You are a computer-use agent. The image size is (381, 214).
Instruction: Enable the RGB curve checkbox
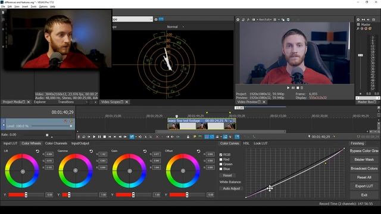[x=221, y=155]
